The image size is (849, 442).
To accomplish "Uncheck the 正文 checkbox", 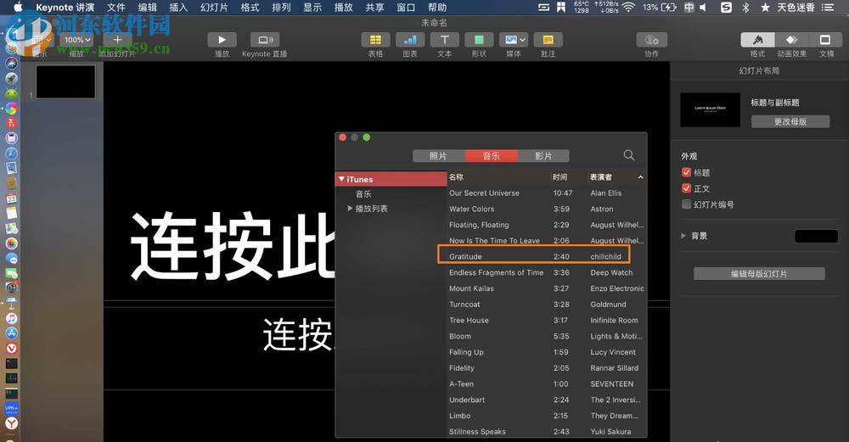I will tap(687, 188).
